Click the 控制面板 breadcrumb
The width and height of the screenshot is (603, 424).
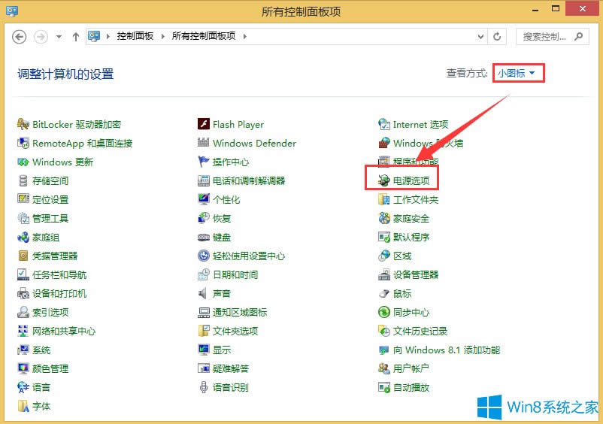[135, 36]
